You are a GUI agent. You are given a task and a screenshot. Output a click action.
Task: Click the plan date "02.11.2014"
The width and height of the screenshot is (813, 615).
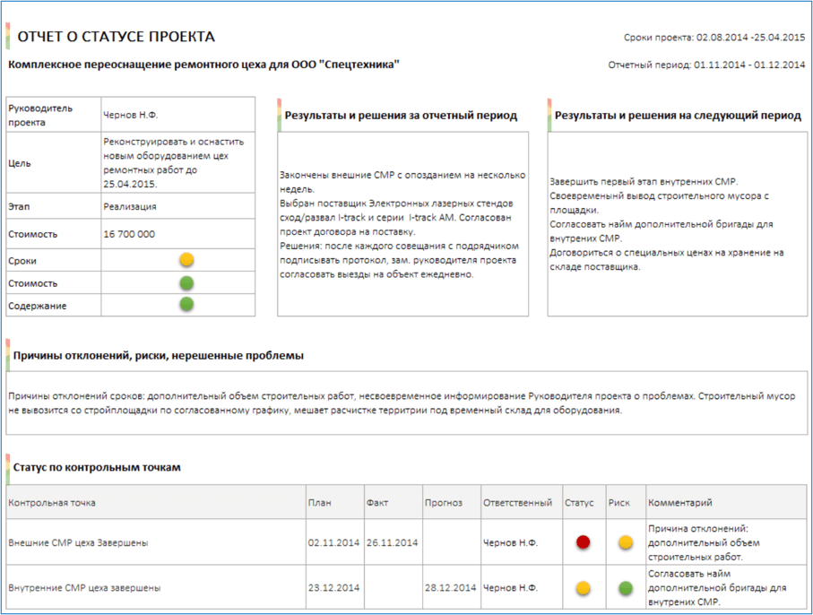[333, 543]
